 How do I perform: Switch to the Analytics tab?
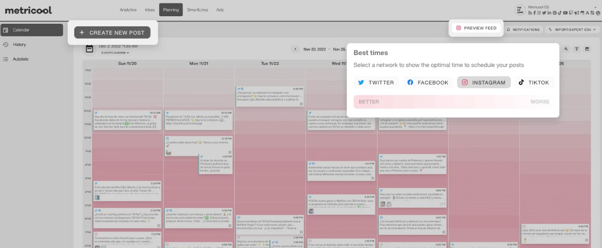(x=128, y=10)
